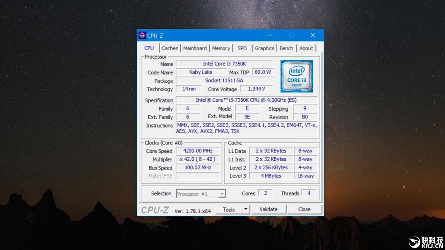
Task: Click the Level 3 value '4 MBytes'
Action: [x=271, y=176]
